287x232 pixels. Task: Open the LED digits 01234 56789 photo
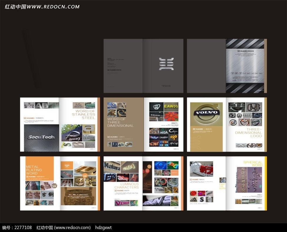click(x=164, y=144)
